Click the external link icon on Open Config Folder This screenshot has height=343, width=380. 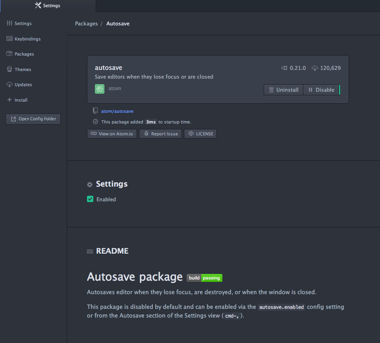tap(14, 119)
